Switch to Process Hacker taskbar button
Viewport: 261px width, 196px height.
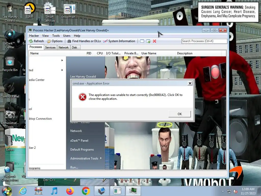[133, 191]
